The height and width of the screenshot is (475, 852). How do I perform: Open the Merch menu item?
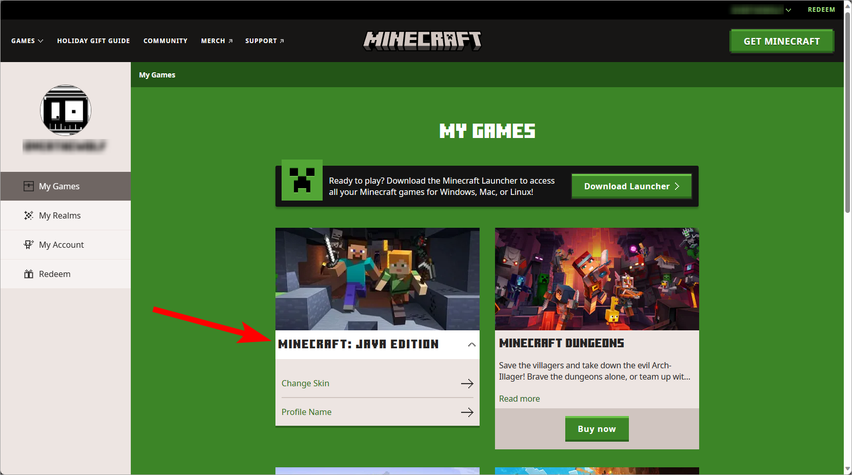pos(216,41)
